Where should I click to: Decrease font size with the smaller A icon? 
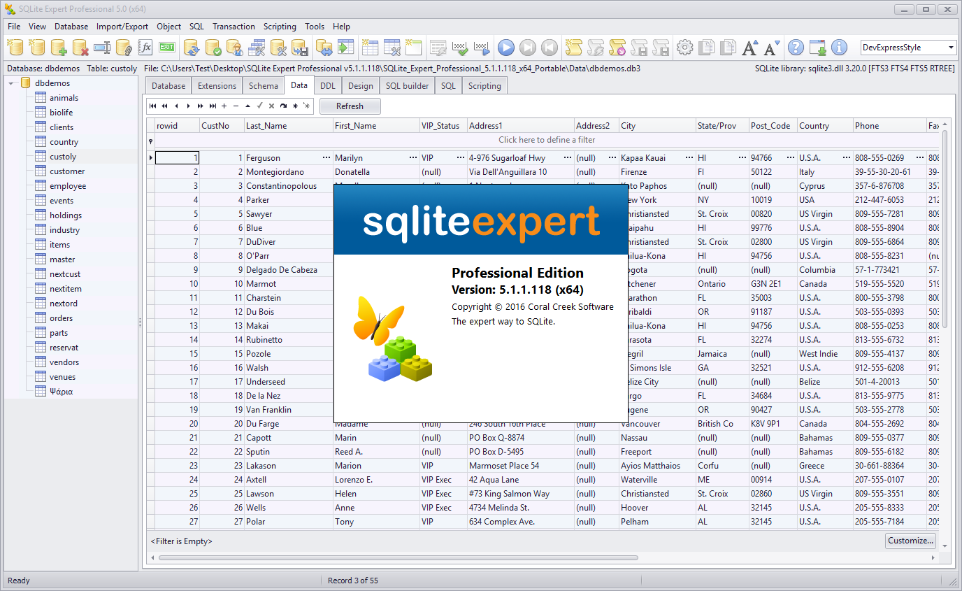772,48
